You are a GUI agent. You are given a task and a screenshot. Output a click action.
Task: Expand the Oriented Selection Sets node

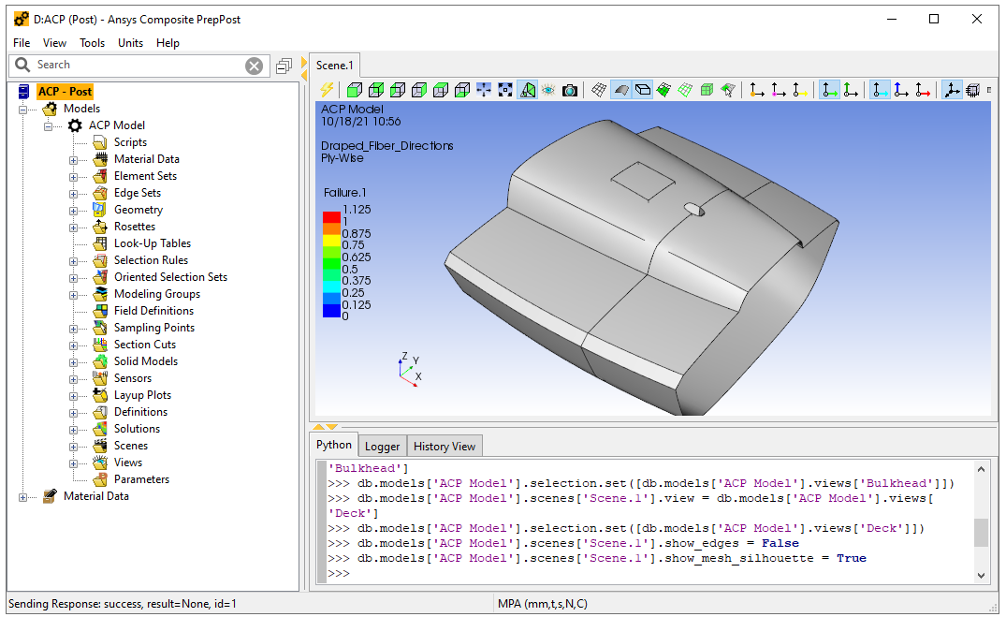tap(73, 278)
